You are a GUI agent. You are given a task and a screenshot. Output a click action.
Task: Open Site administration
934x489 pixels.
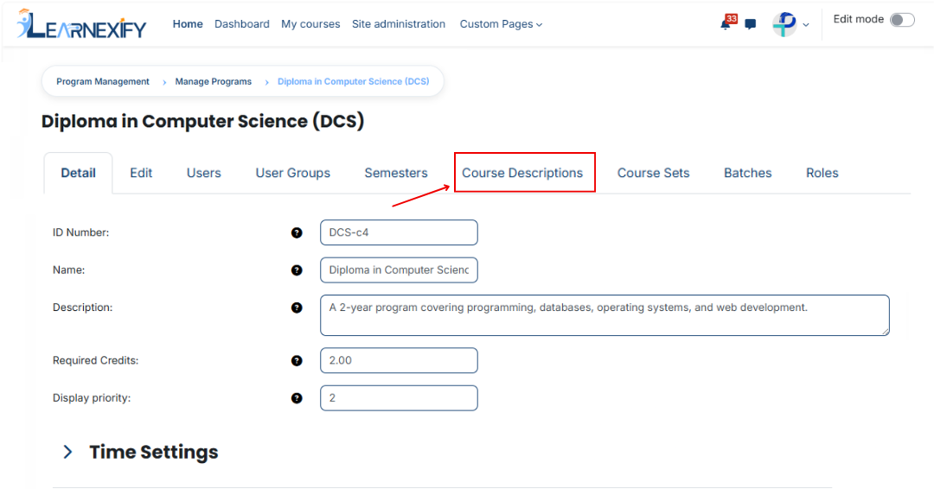click(x=399, y=24)
